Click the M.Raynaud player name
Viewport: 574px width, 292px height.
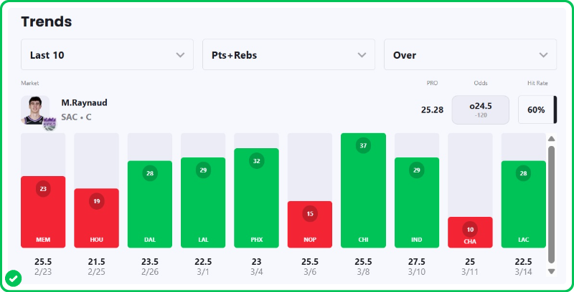pyautogui.click(x=84, y=103)
